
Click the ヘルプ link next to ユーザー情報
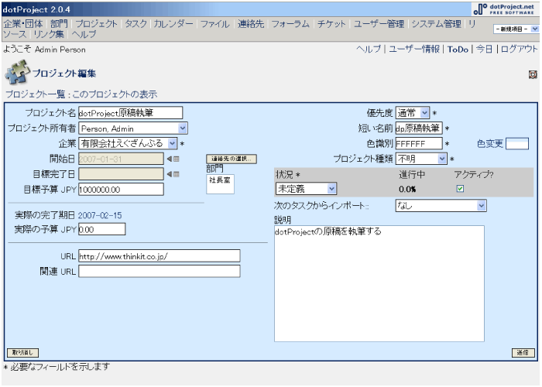coord(369,50)
